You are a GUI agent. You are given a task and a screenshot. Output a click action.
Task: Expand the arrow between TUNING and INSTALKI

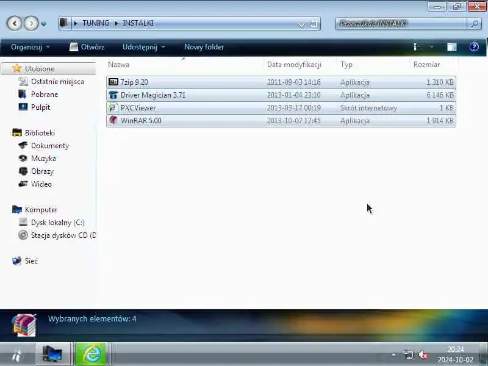(x=116, y=23)
